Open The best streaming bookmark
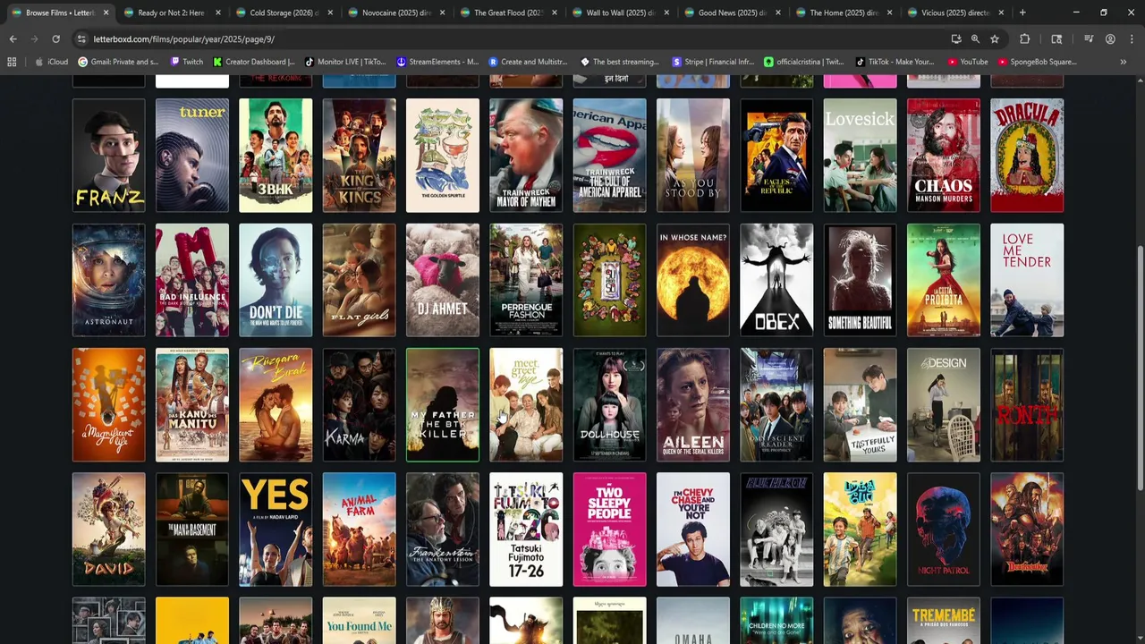This screenshot has height=644, width=1145. [620, 62]
